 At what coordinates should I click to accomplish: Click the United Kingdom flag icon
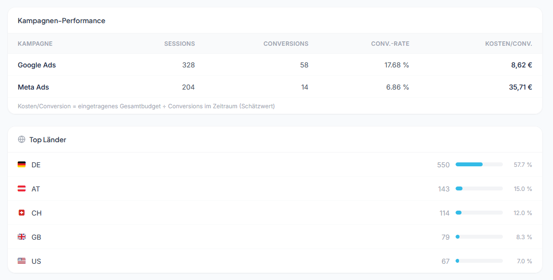(x=22, y=237)
